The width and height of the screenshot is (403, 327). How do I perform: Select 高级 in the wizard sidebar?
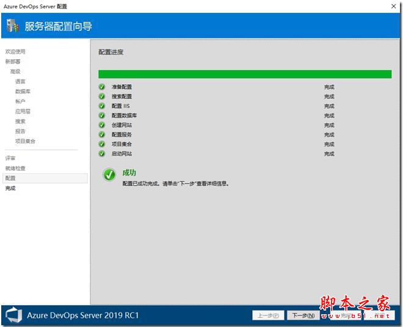click(x=15, y=71)
